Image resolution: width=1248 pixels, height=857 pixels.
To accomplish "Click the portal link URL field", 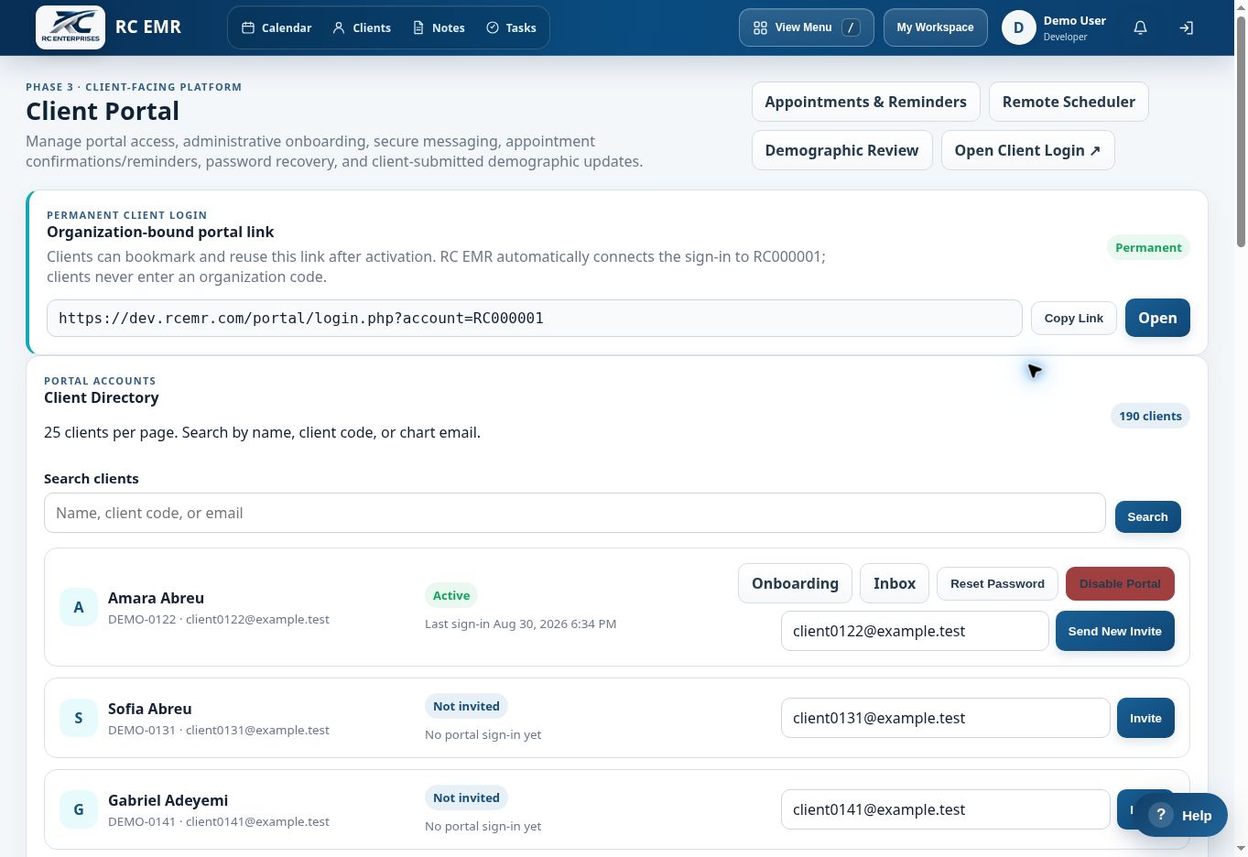I will click(x=534, y=318).
